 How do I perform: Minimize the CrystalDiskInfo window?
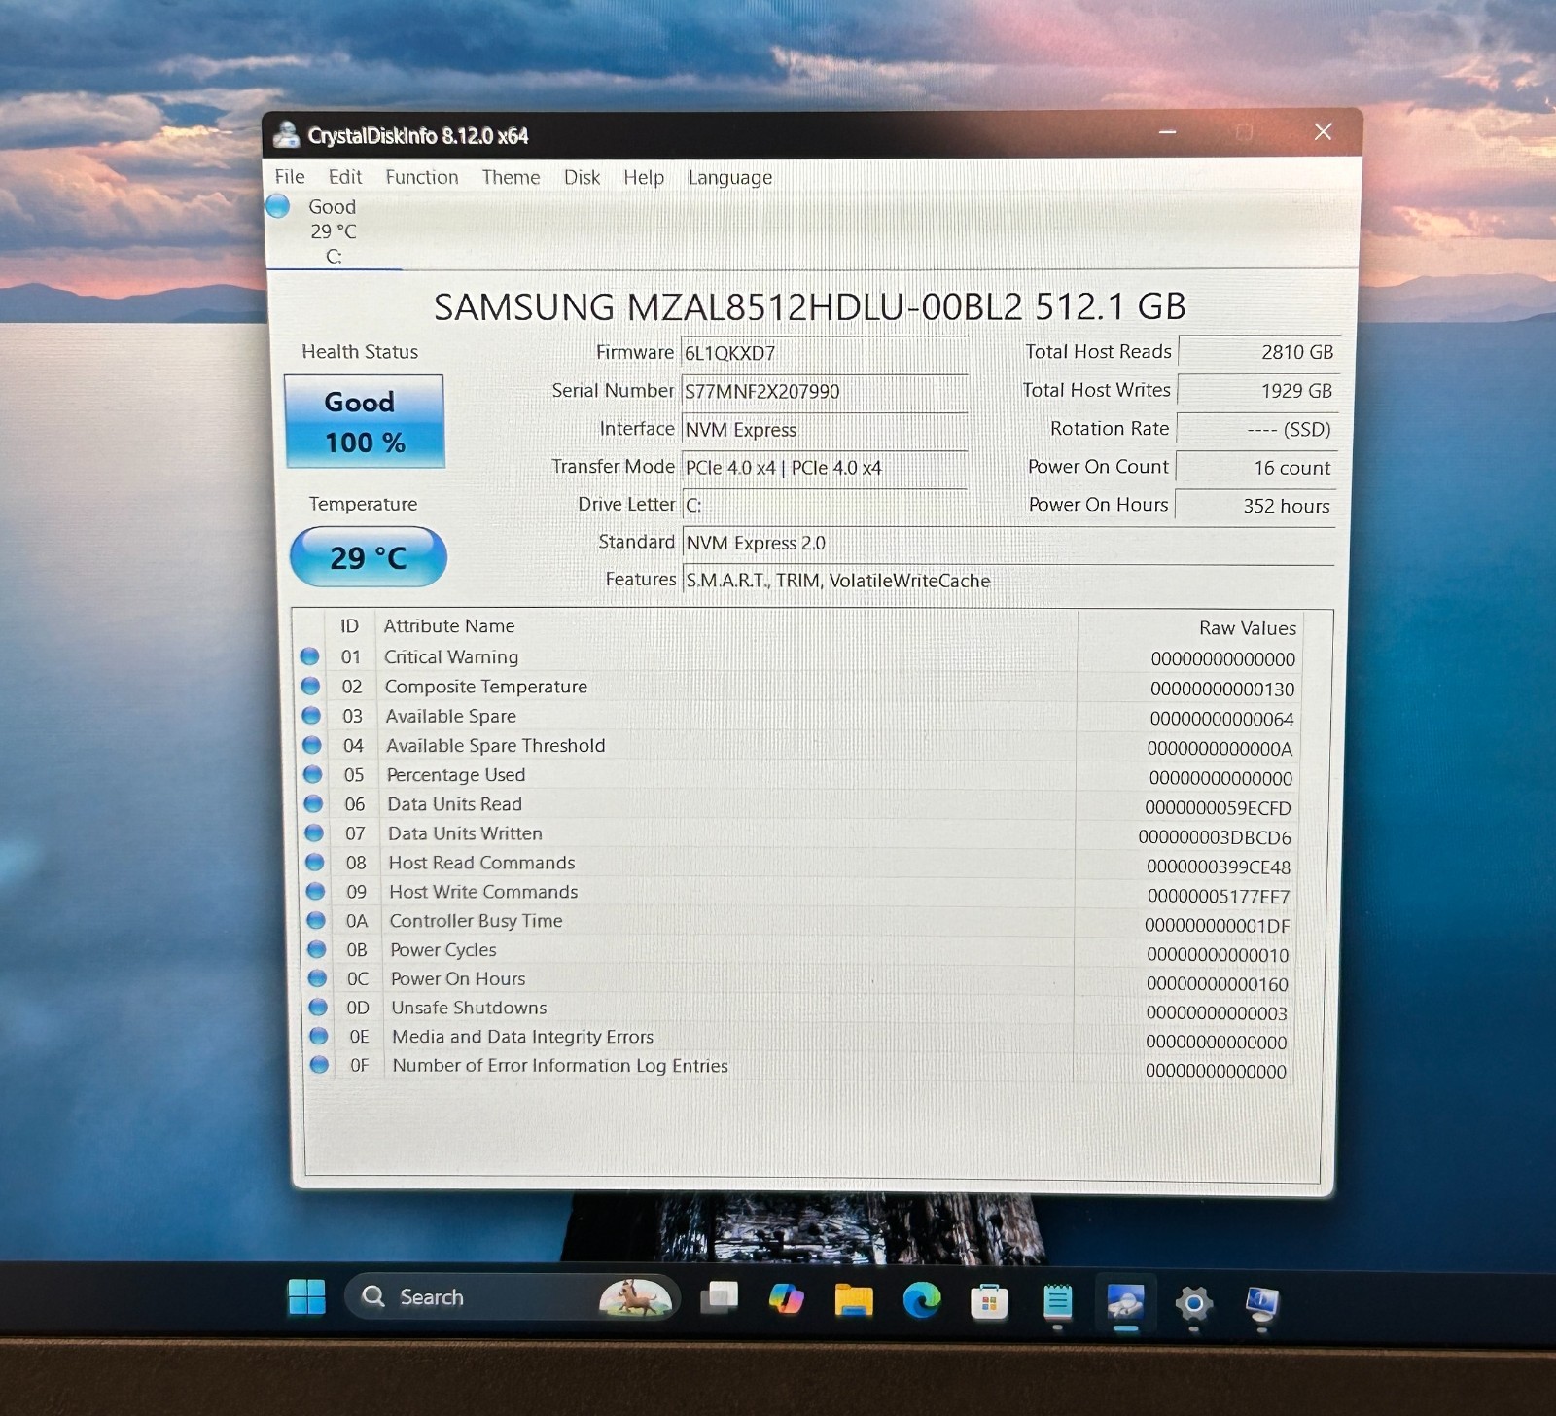click(1168, 131)
